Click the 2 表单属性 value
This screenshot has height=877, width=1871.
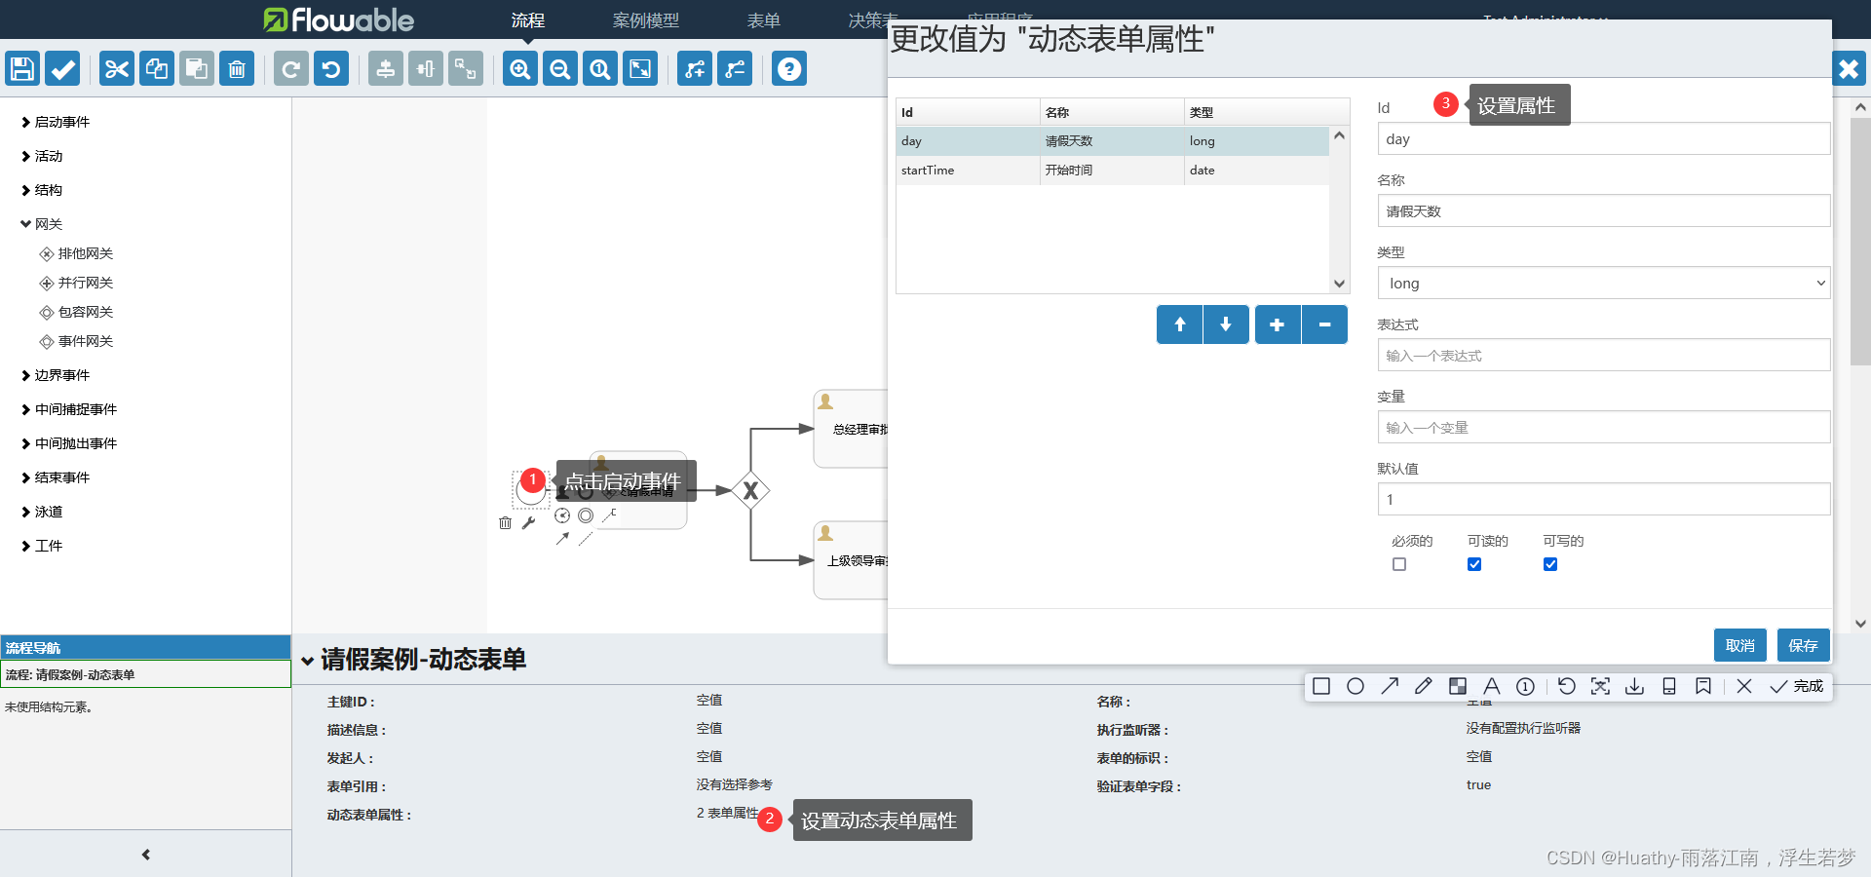coord(728,813)
